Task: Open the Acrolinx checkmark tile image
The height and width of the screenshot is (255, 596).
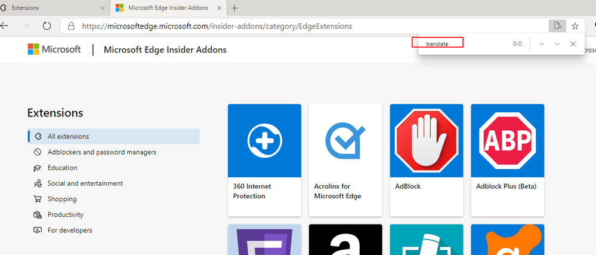Action: tap(345, 141)
